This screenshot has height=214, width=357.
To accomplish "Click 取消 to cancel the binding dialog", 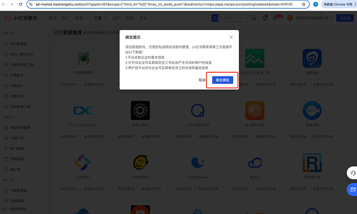I will click(x=202, y=80).
